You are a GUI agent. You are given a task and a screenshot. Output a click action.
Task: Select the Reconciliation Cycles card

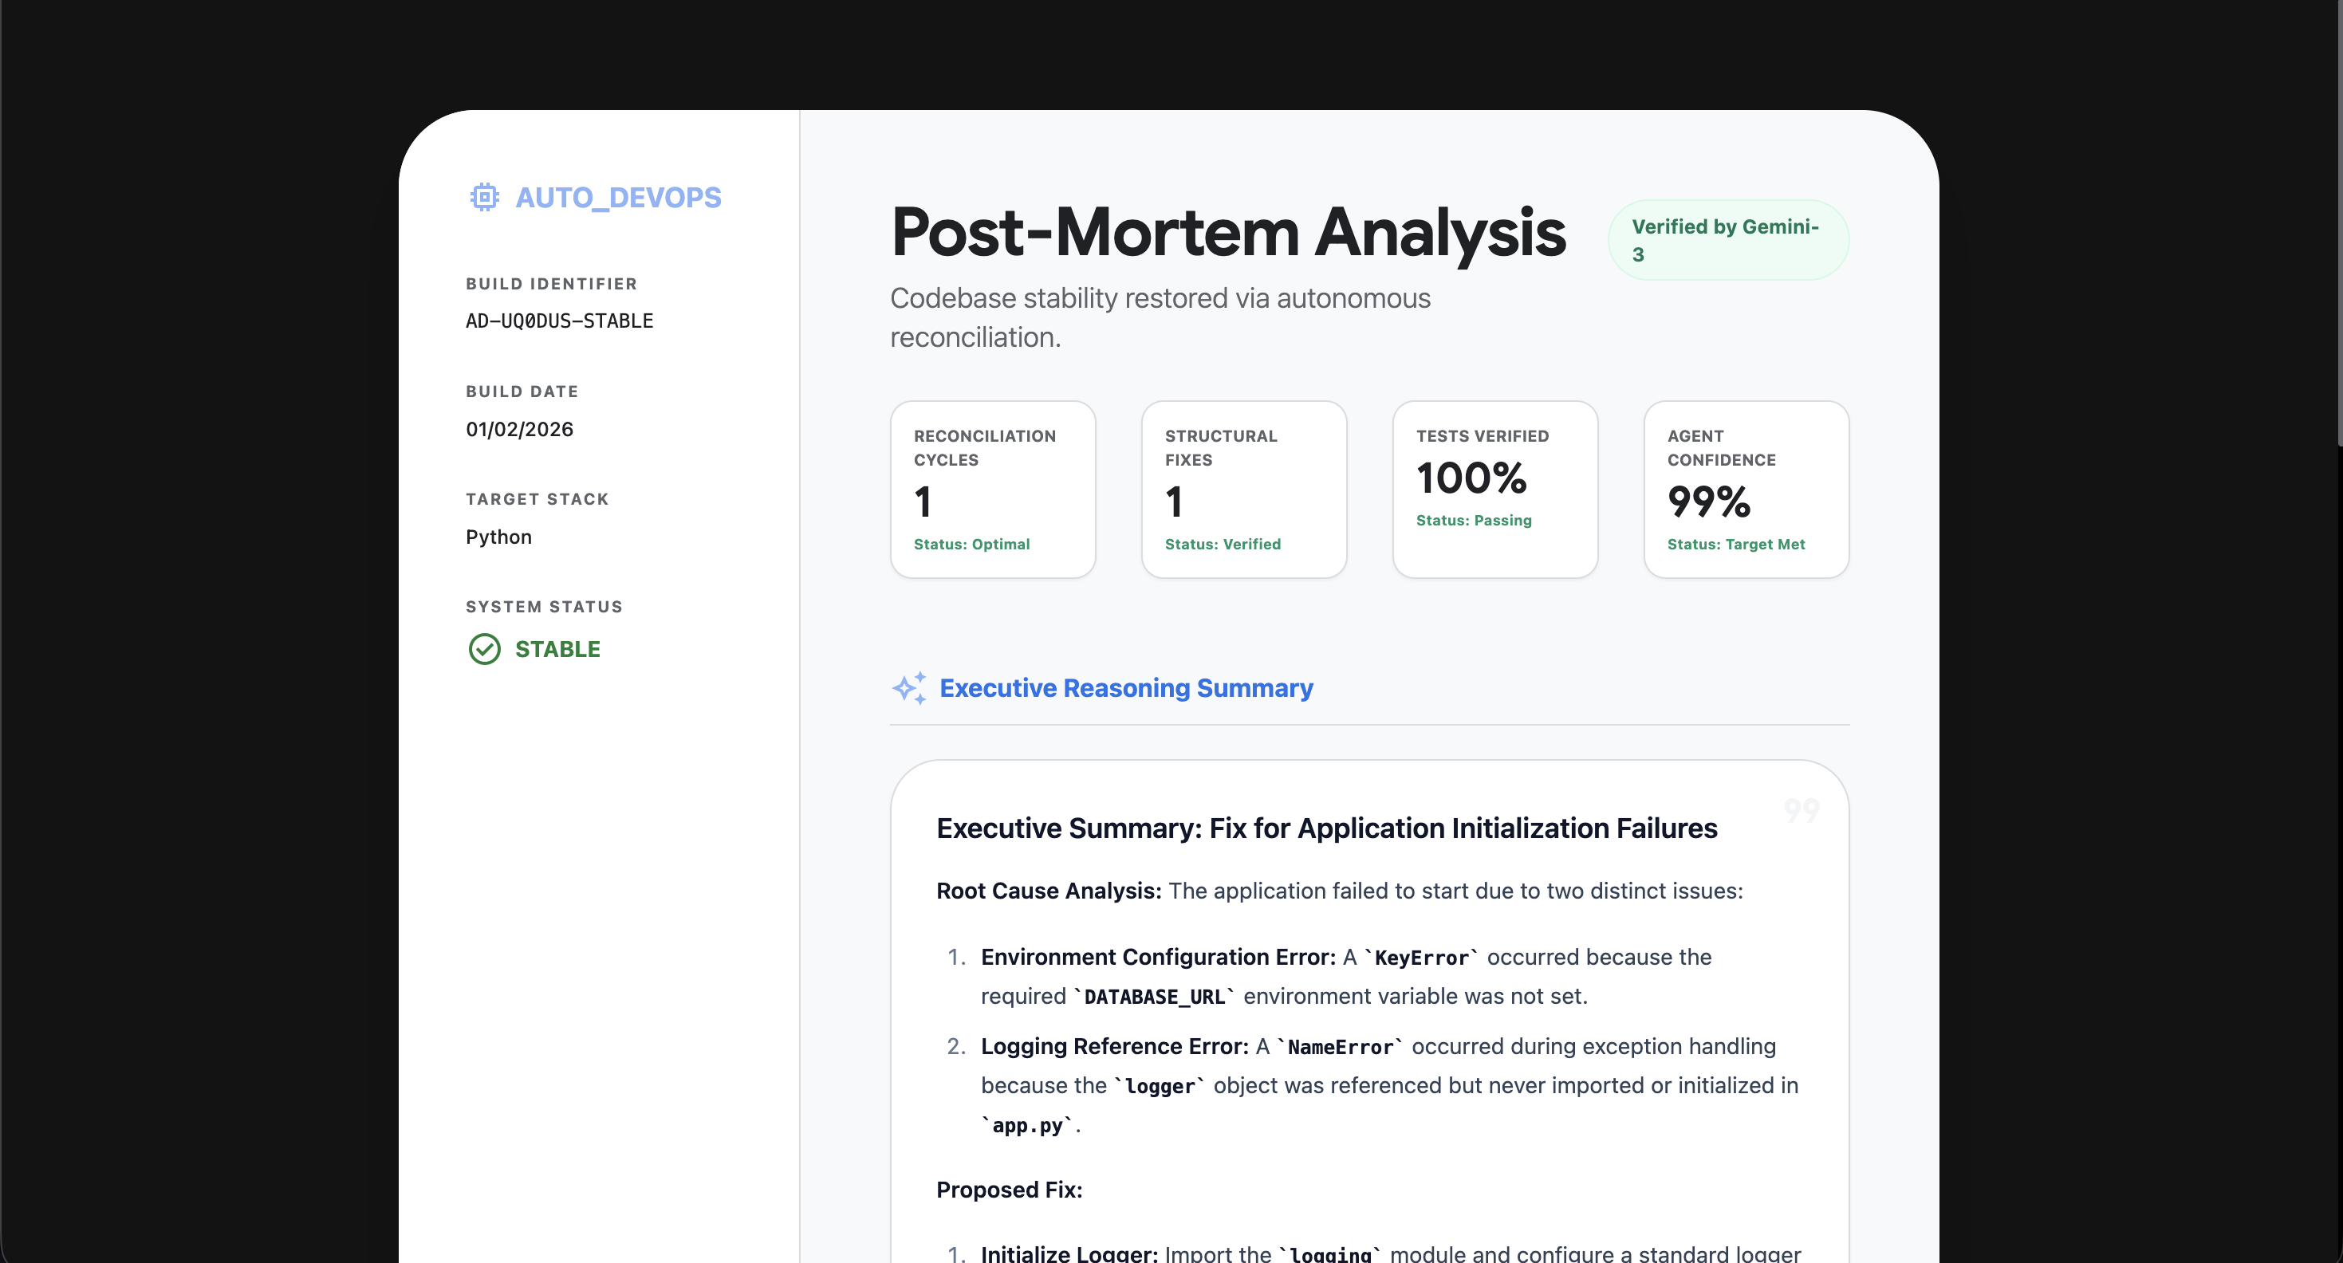992,490
